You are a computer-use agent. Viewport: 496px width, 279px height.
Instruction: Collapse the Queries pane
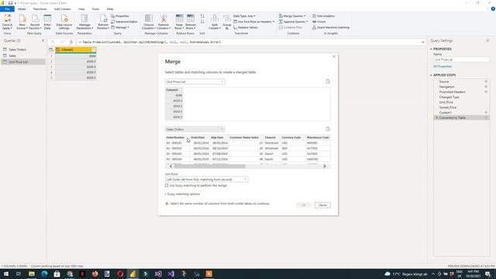click(43, 40)
